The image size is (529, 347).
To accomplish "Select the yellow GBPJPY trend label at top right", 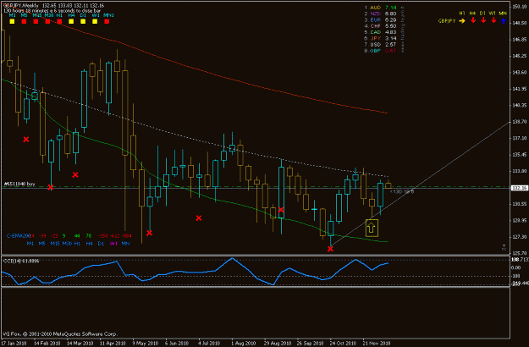I will click(447, 21).
